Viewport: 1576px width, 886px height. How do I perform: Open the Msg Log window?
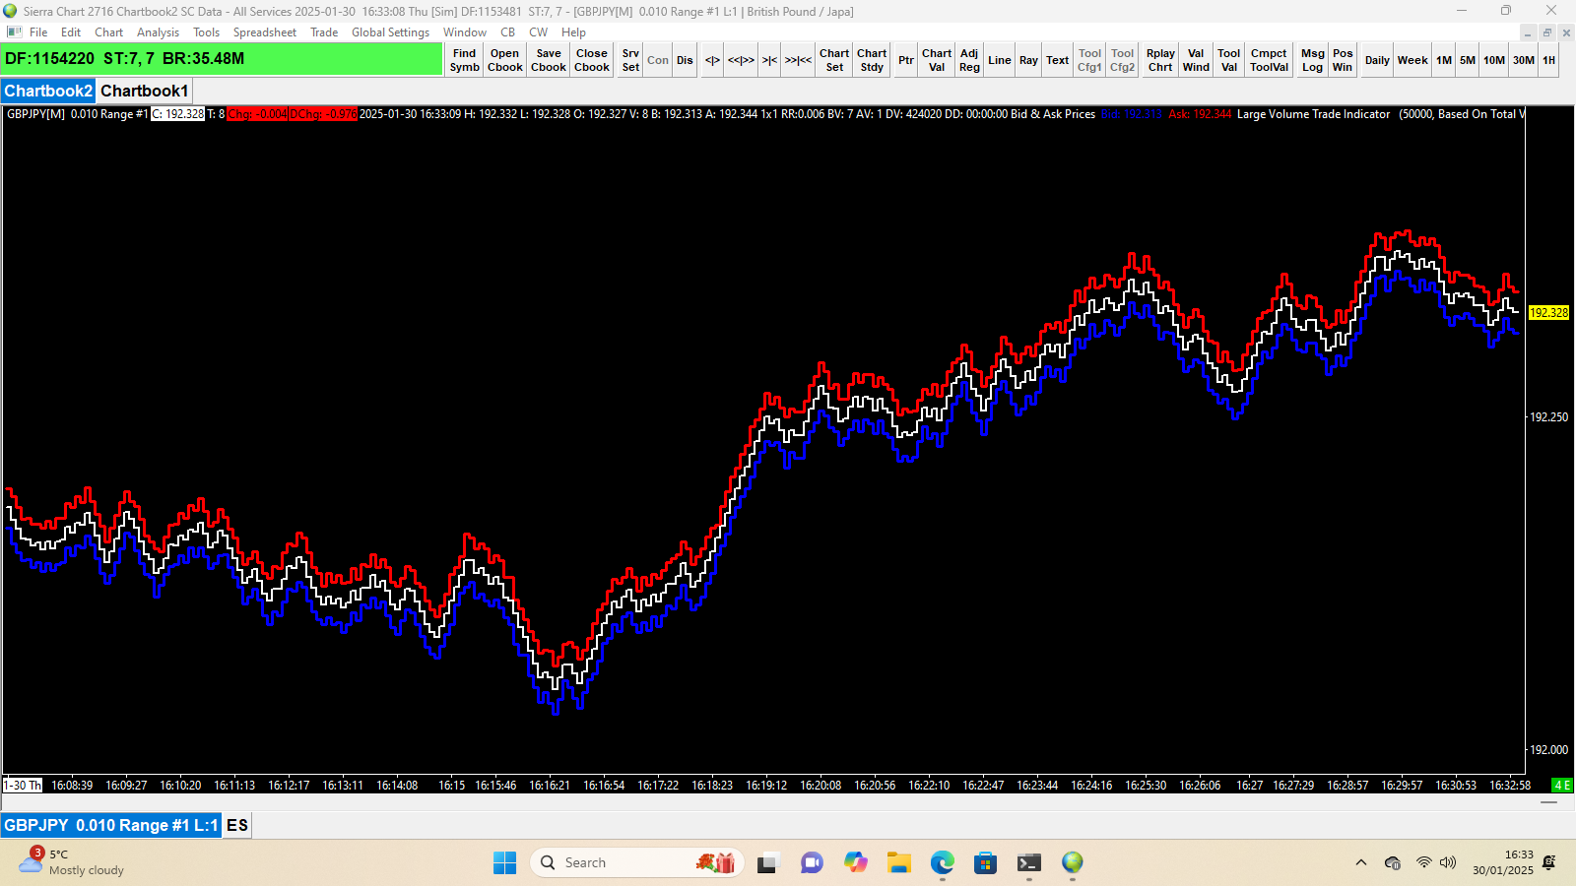point(1312,60)
